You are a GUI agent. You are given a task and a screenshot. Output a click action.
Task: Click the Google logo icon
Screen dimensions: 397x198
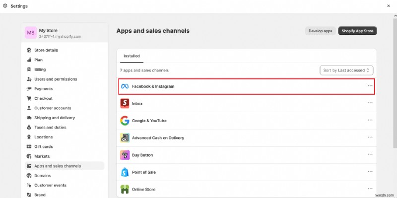pos(125,121)
